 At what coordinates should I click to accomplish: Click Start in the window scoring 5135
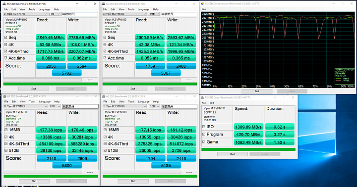pos(133,181)
